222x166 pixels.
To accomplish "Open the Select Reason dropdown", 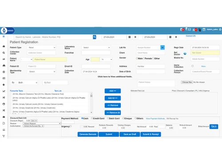I will [42, 124].
